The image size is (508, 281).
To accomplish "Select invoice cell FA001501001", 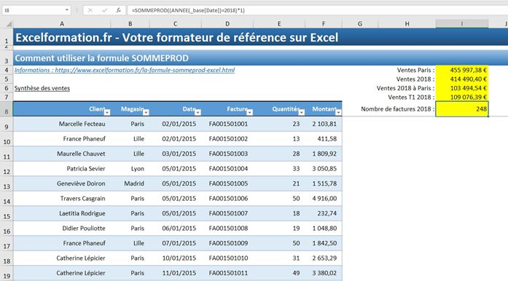I will [227, 124].
